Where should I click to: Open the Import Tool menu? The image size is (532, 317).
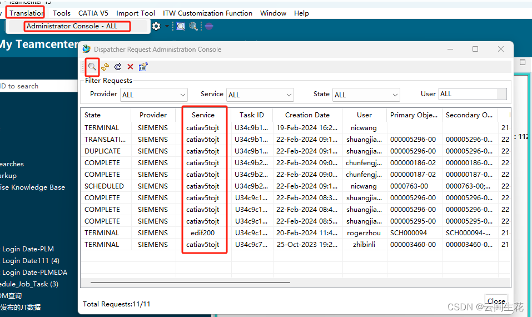(x=136, y=13)
